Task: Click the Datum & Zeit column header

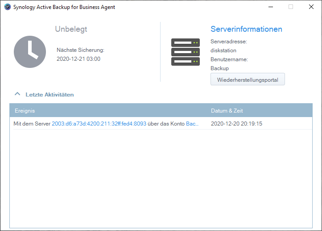Action: point(227,111)
